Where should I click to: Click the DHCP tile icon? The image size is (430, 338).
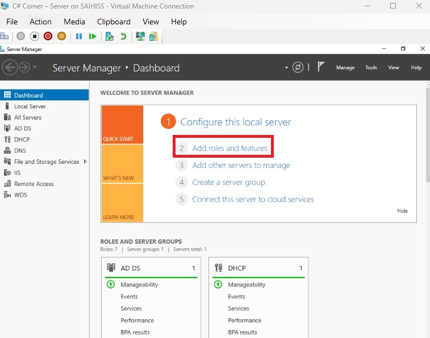pos(219,267)
